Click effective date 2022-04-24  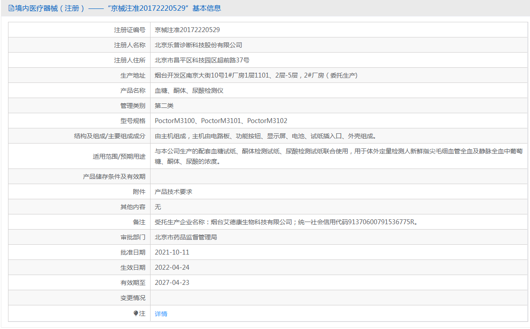(x=172, y=267)
